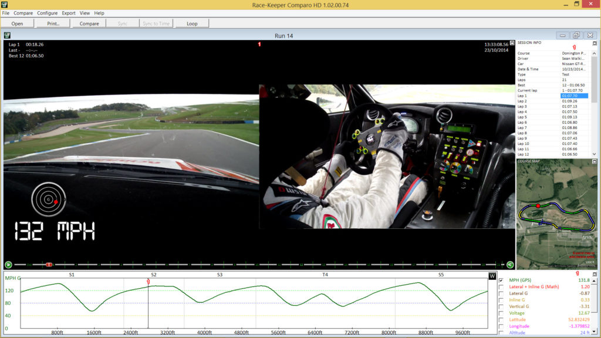The image size is (601, 338).
Task: Click the Sync toolbar button
Action: click(123, 23)
